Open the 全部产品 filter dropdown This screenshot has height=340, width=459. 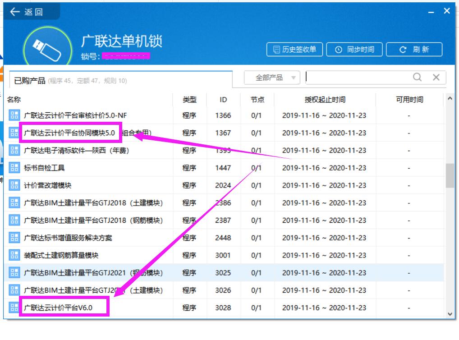[272, 78]
